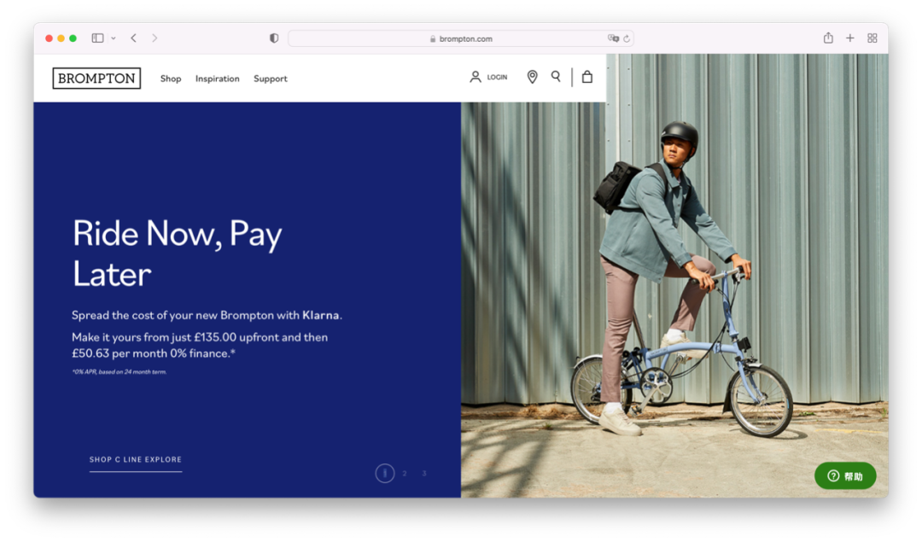This screenshot has height=542, width=922.
Task: Click the green fullscreen window button
Action: pyautogui.click(x=73, y=38)
